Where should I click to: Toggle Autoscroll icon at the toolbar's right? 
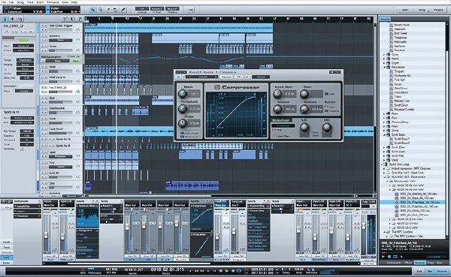(x=191, y=10)
